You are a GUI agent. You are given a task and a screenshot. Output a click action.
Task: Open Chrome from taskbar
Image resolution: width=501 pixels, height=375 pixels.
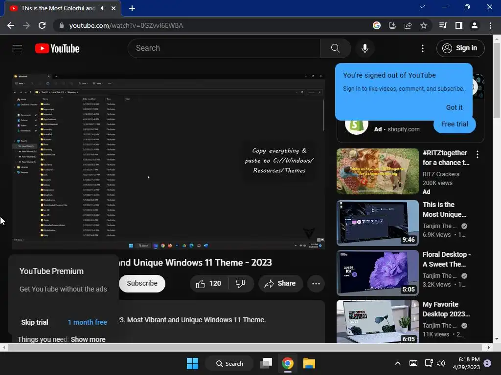pyautogui.click(x=288, y=363)
